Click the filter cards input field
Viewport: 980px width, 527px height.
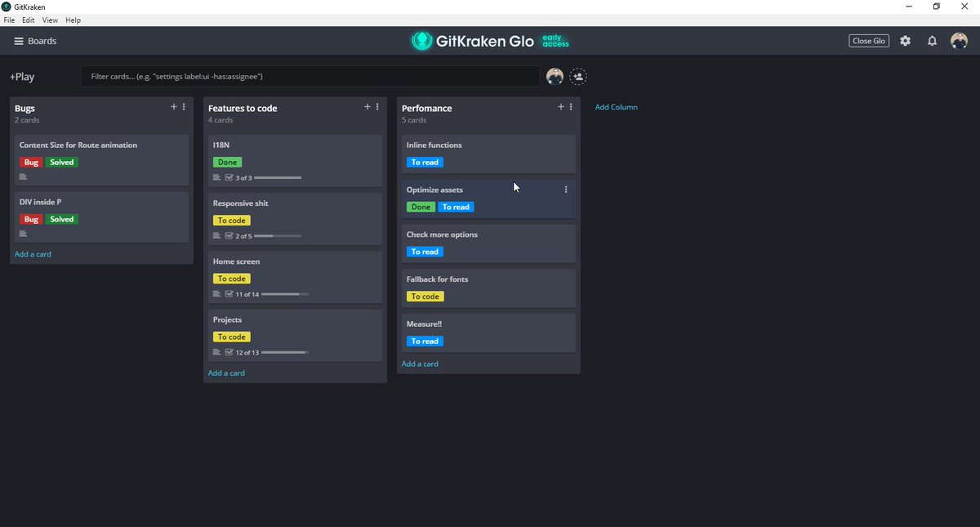point(310,76)
